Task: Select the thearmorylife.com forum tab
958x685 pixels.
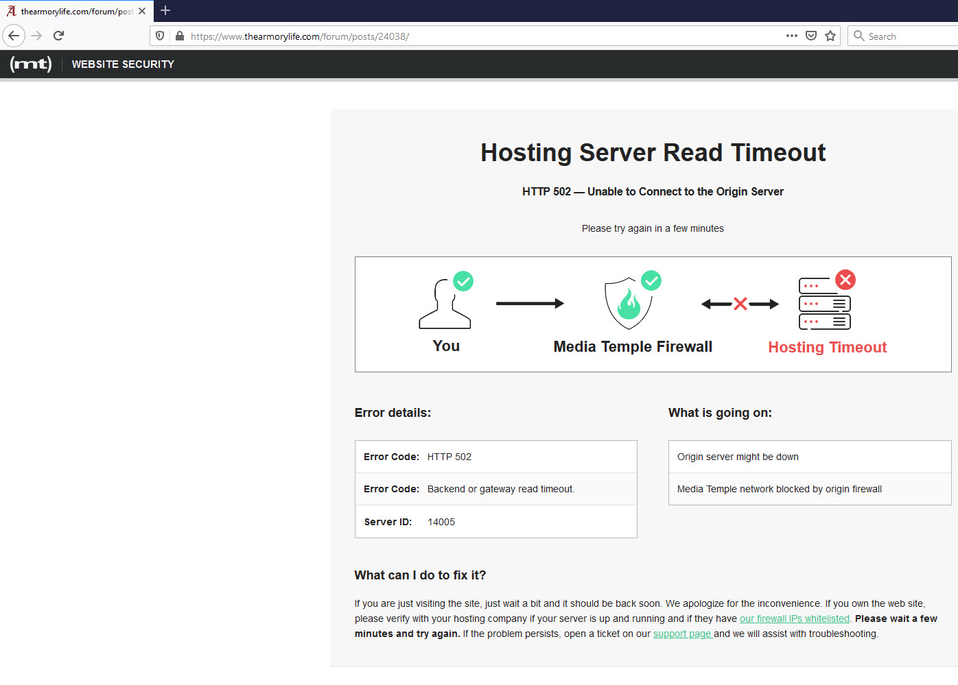Action: point(76,11)
